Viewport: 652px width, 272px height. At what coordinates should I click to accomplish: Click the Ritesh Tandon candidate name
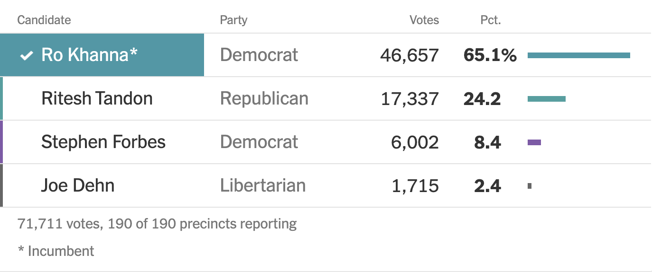97,98
